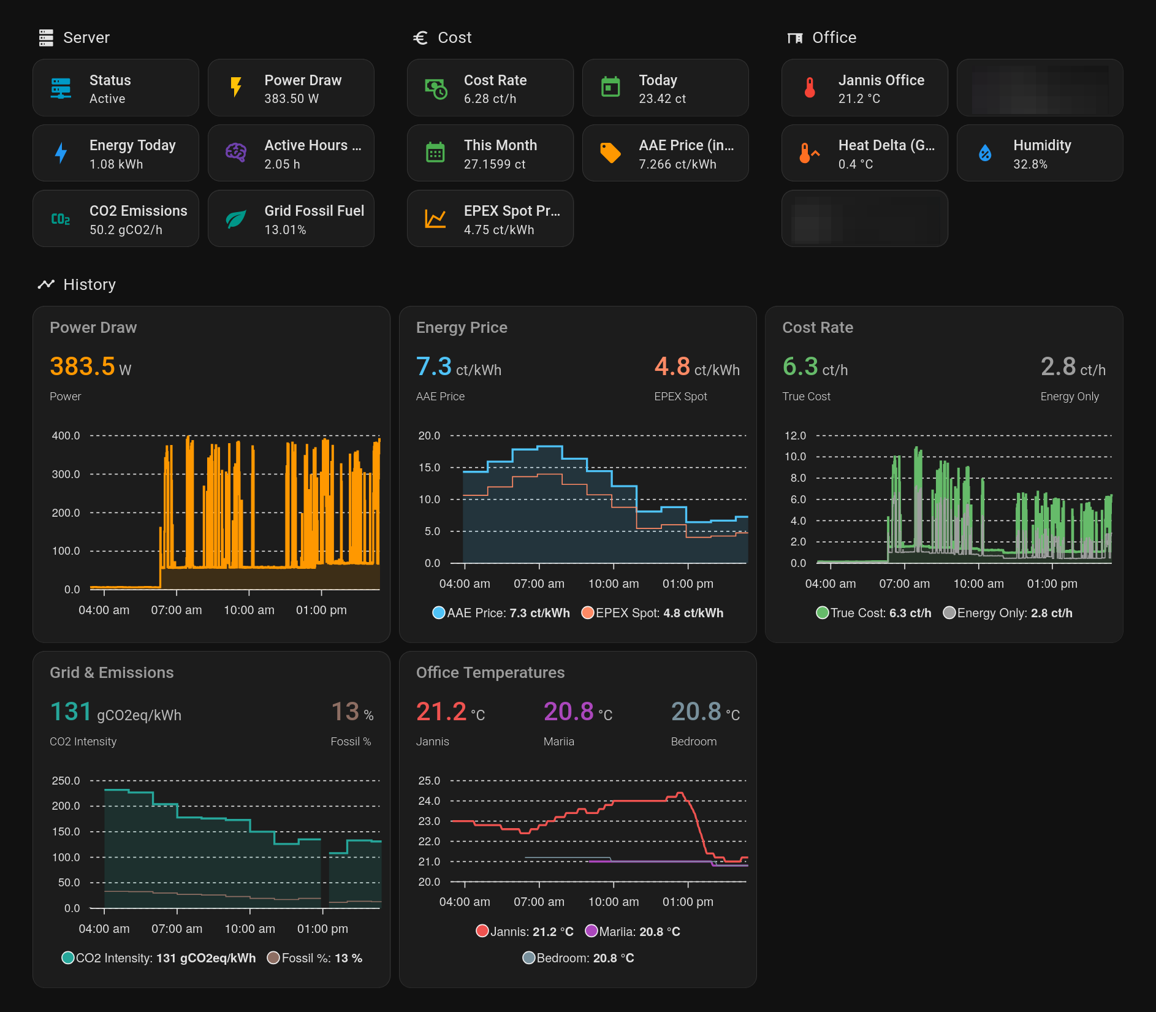Click the AAE Price tag icon
This screenshot has width=1156, height=1012.
[x=610, y=153]
